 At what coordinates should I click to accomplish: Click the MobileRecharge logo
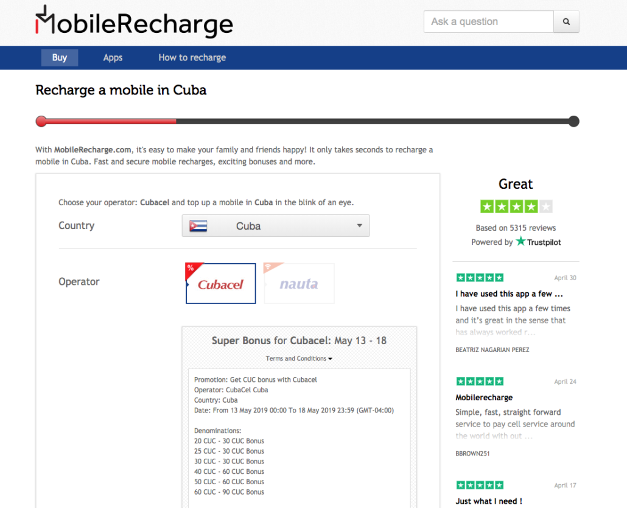pyautogui.click(x=134, y=21)
